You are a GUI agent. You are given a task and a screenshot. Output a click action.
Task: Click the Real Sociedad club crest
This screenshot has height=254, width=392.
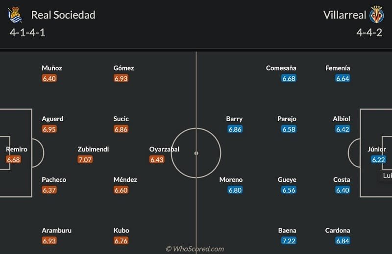tap(16, 15)
